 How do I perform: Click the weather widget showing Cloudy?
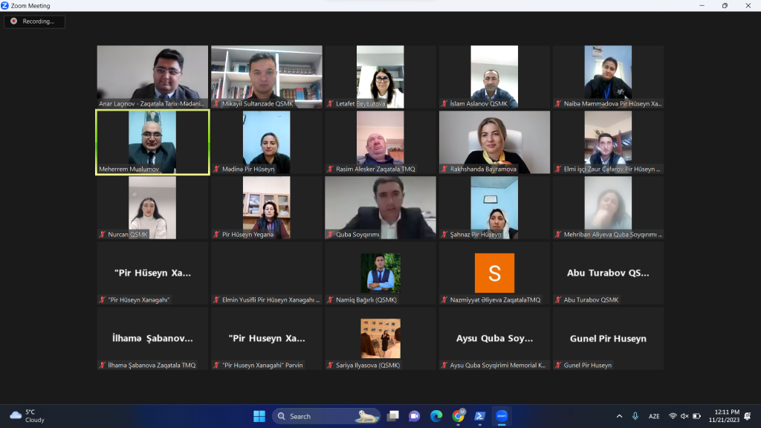pyautogui.click(x=28, y=416)
